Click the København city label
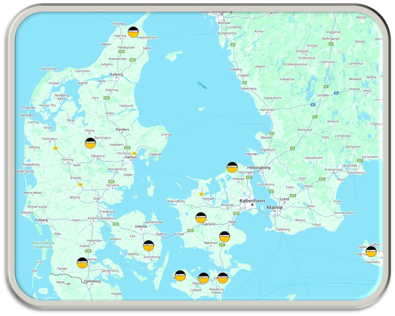The height and width of the screenshot is (316, 395). [x=252, y=201]
